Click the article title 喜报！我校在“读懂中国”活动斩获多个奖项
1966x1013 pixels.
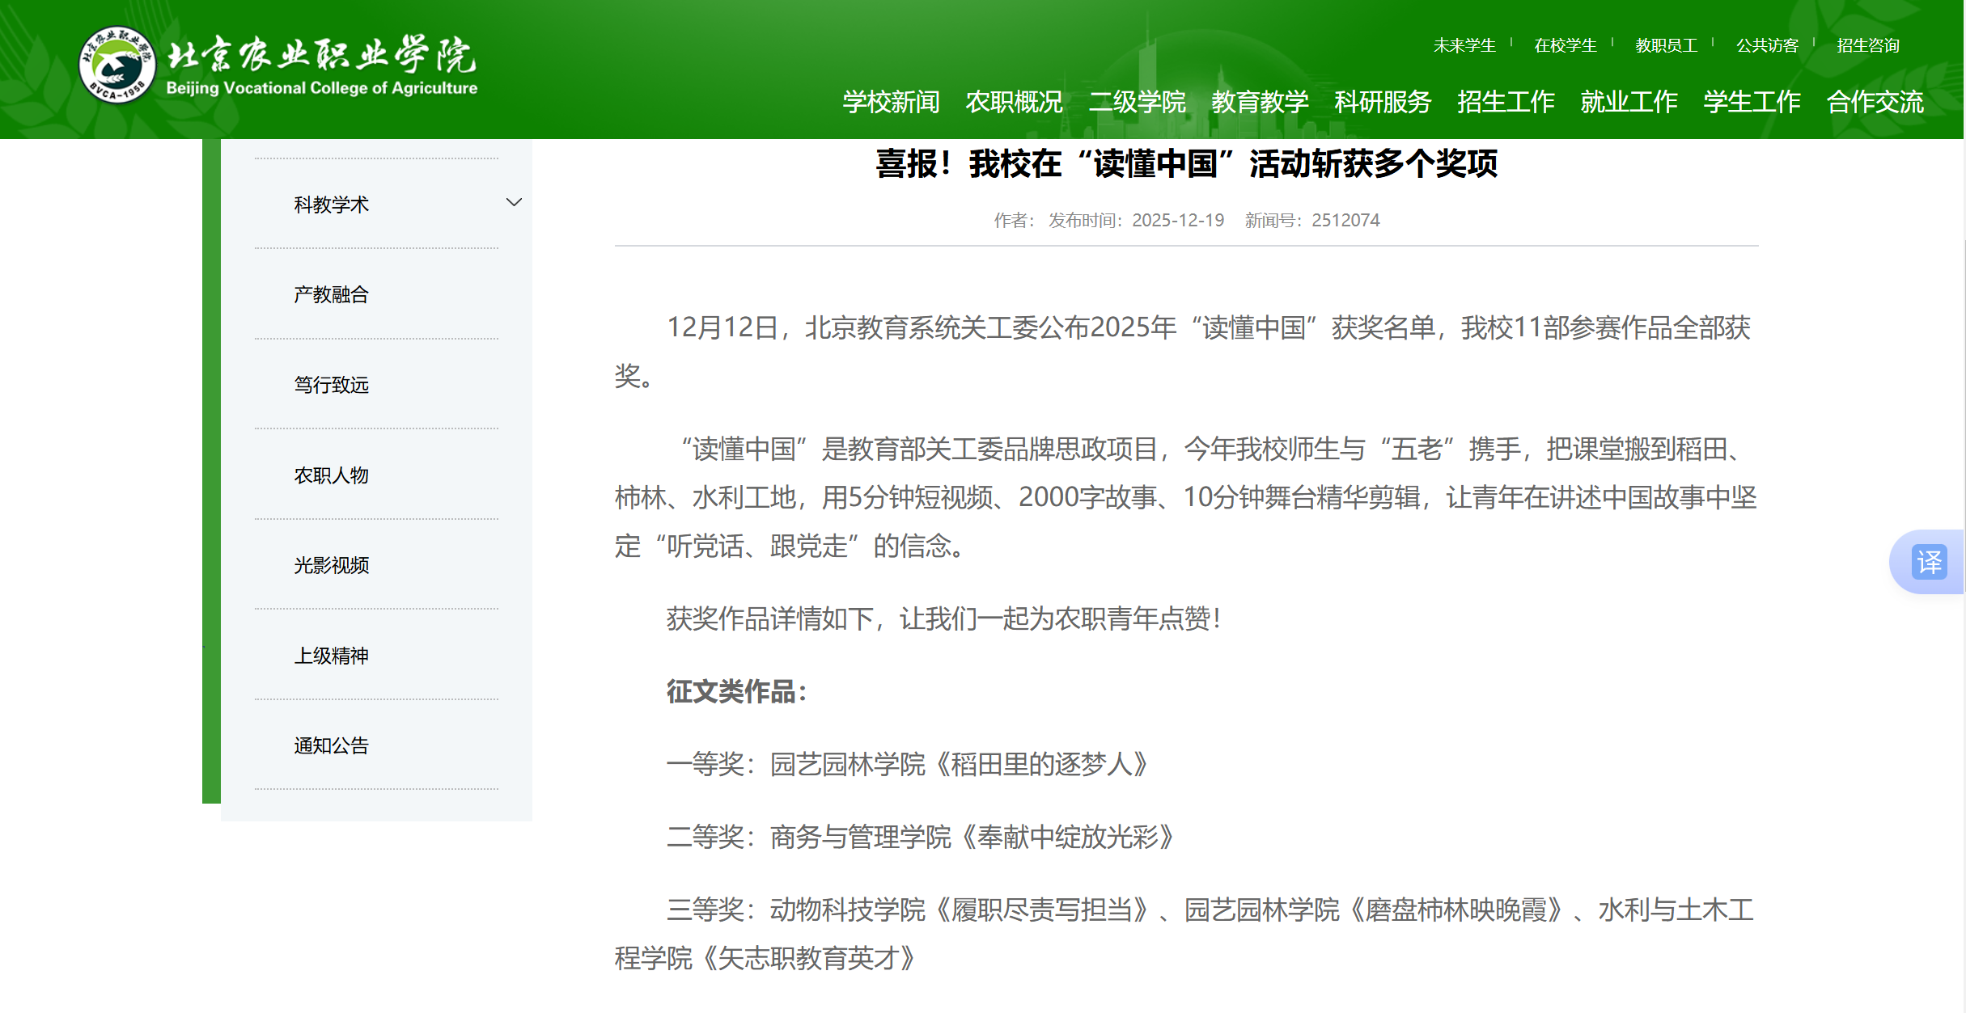tap(1185, 164)
